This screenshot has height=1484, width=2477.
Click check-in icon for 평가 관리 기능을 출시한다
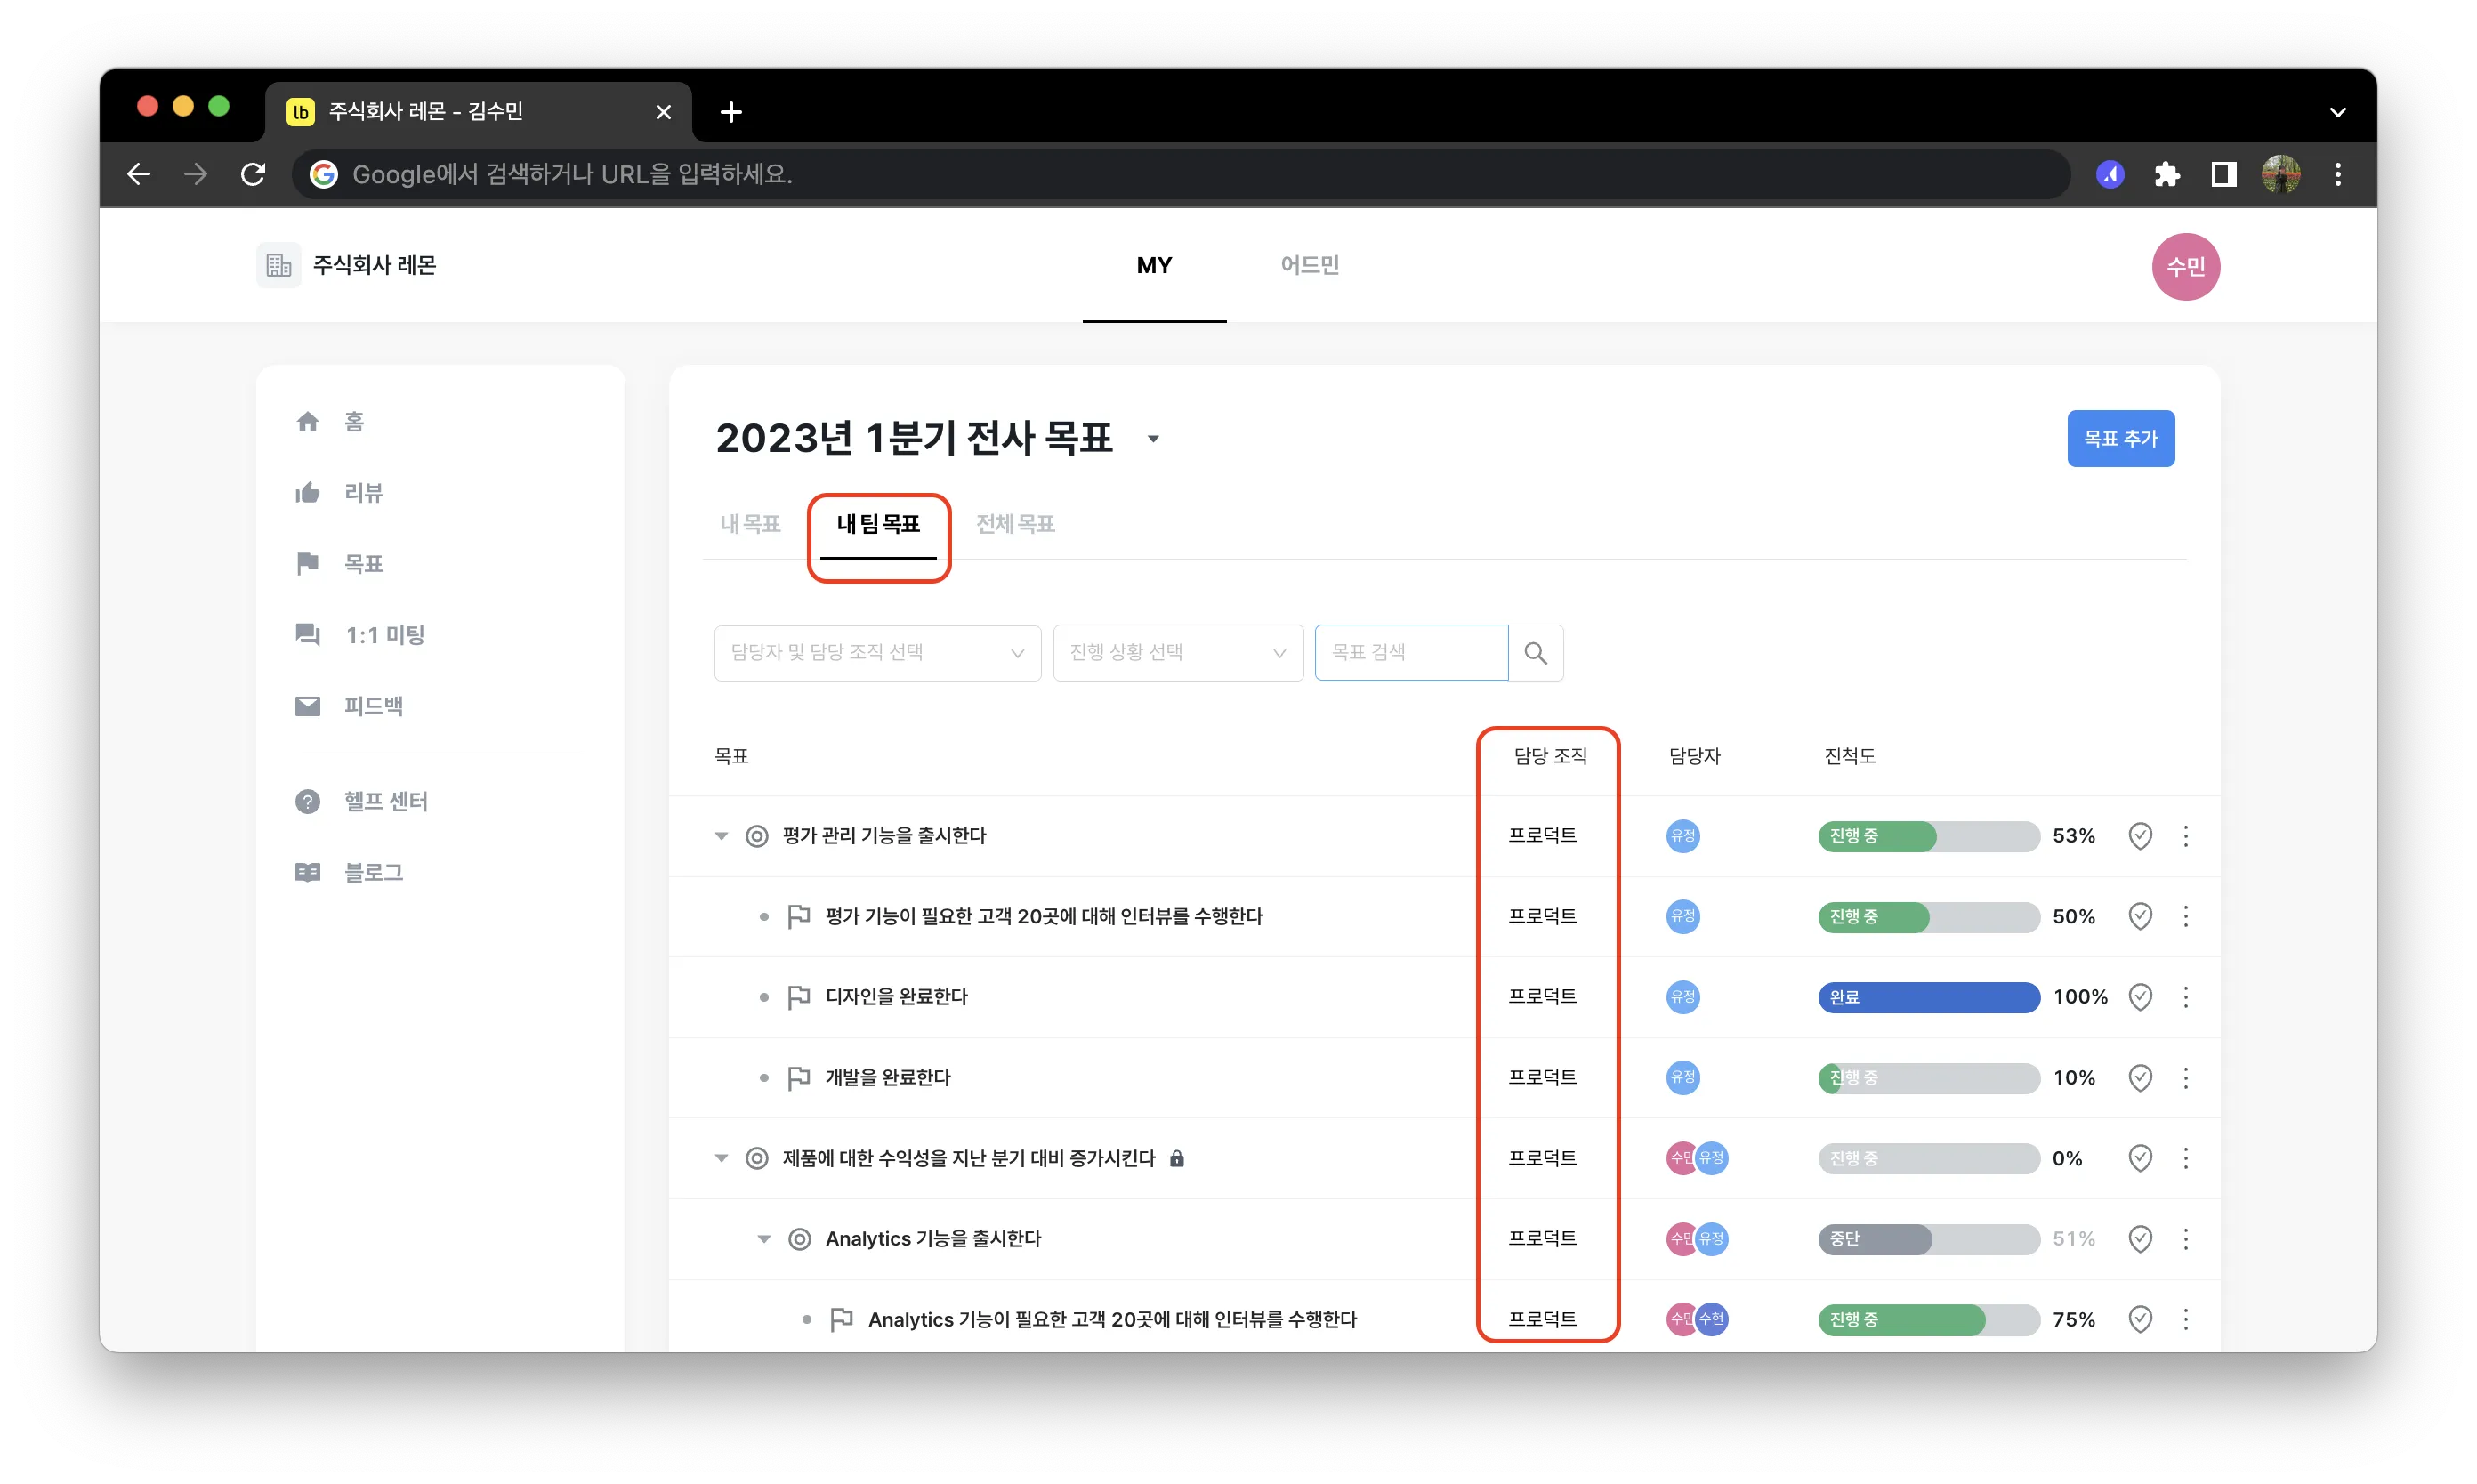pos(2140,836)
